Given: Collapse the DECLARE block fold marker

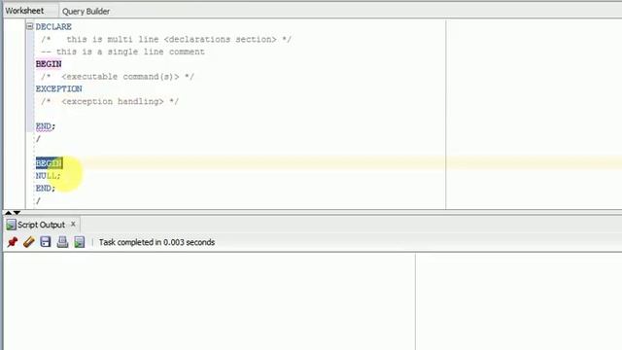Looking at the screenshot, I should (x=30, y=26).
